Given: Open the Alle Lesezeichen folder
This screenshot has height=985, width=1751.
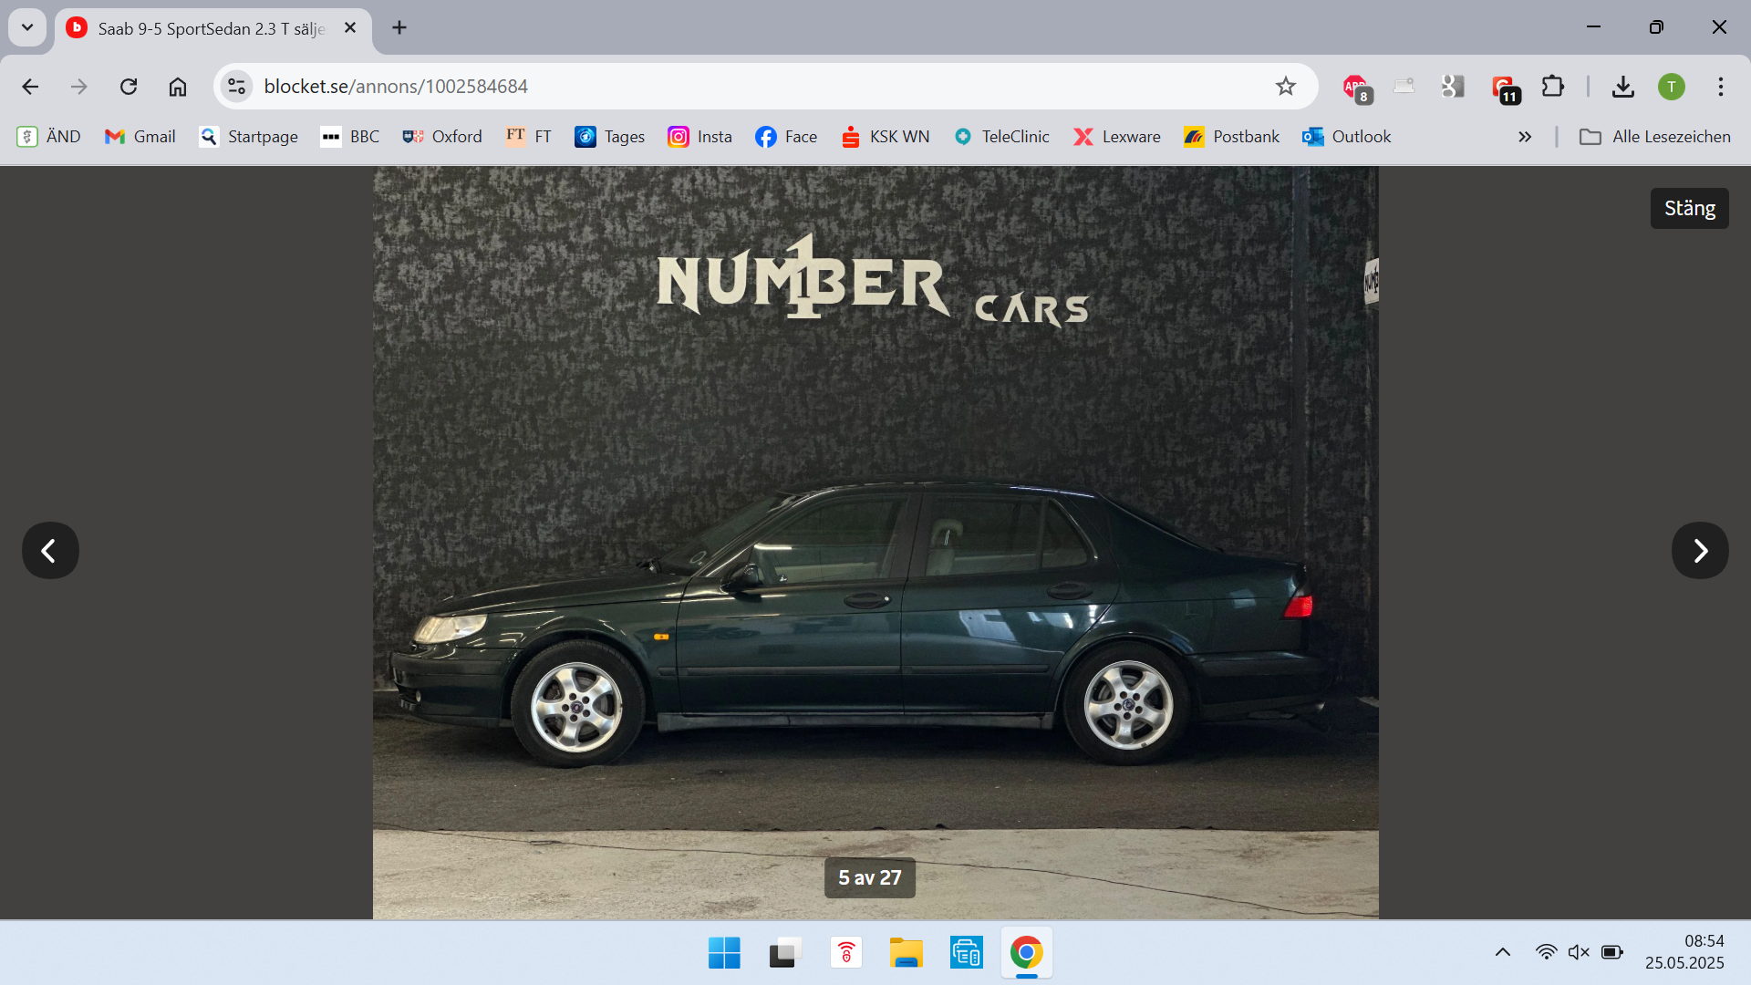Looking at the screenshot, I should 1655,137.
